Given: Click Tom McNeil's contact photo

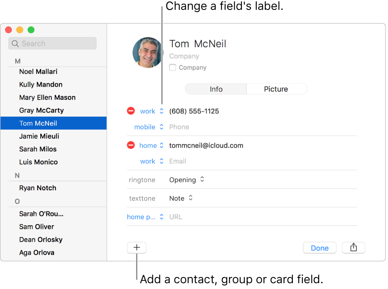Looking at the screenshot, I should click(x=148, y=53).
